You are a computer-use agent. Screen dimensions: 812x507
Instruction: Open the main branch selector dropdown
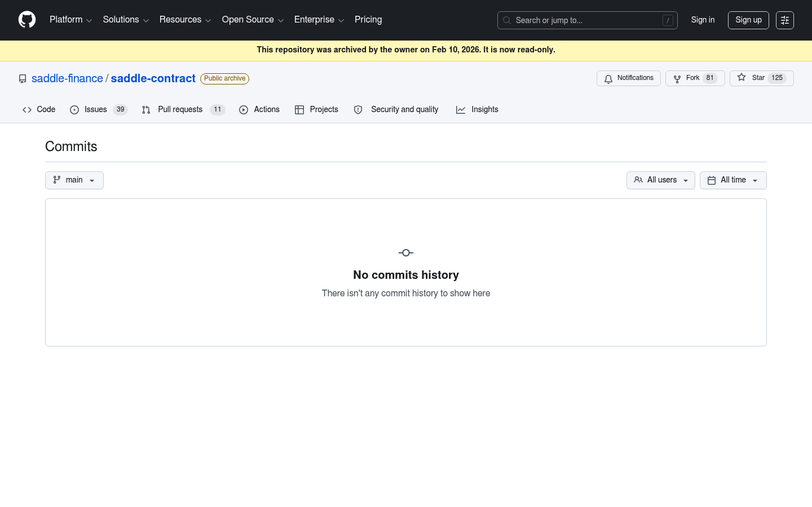coord(74,180)
